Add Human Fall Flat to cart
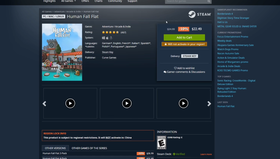This screenshot has height=159, width=280. 184,37
